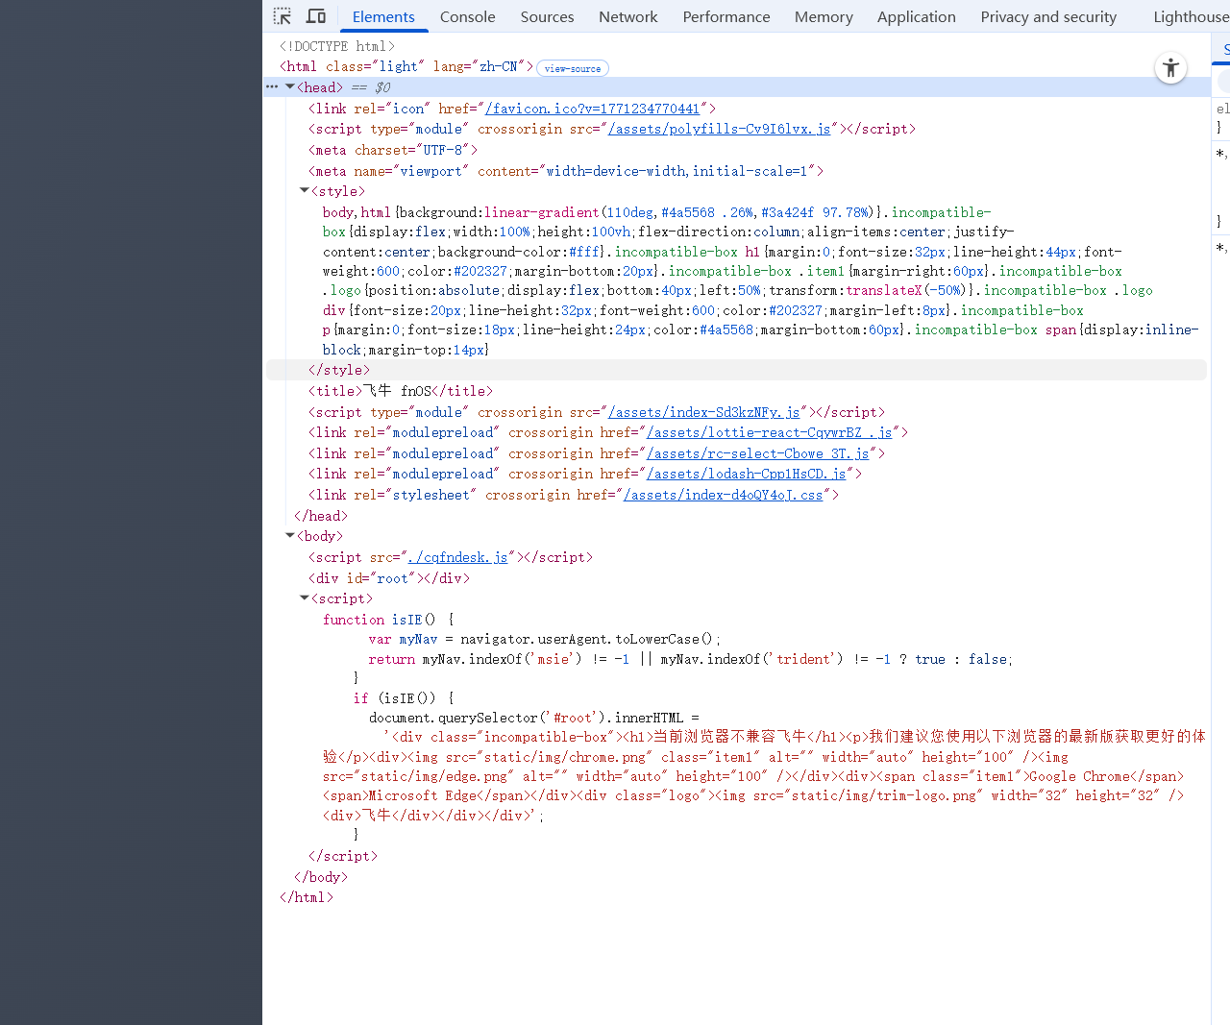Open the cqfndesk.js script link
Viewport: 1230px width, 1025px height.
coord(457,557)
